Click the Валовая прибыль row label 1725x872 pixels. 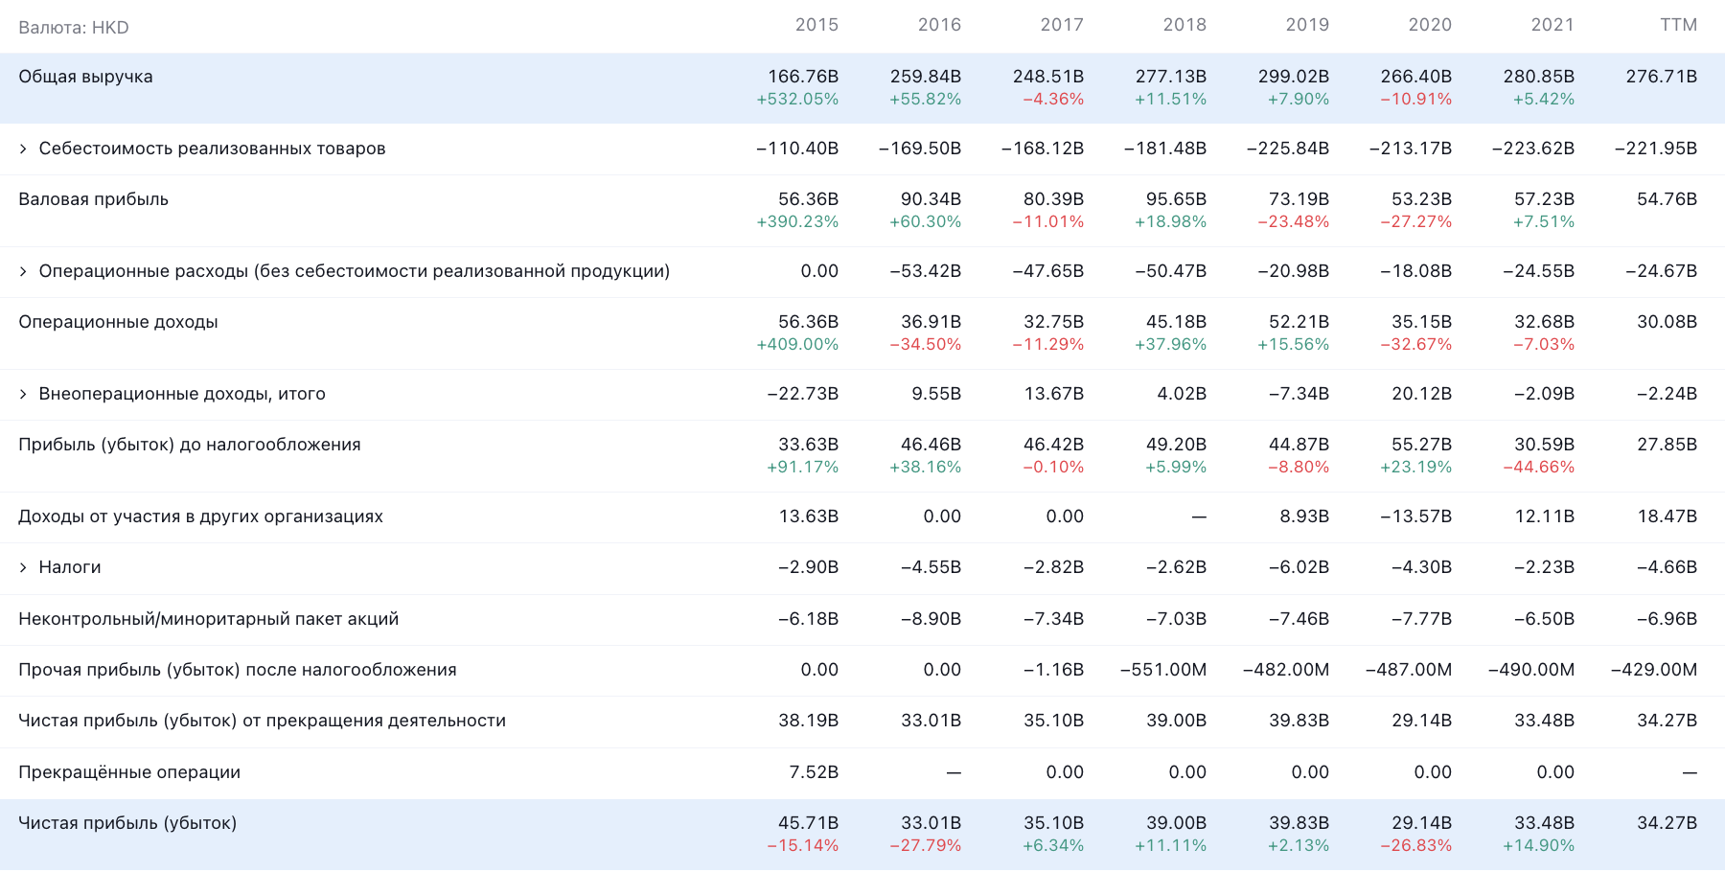coord(94,199)
